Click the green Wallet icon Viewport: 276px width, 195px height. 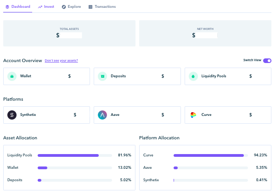click(12, 76)
